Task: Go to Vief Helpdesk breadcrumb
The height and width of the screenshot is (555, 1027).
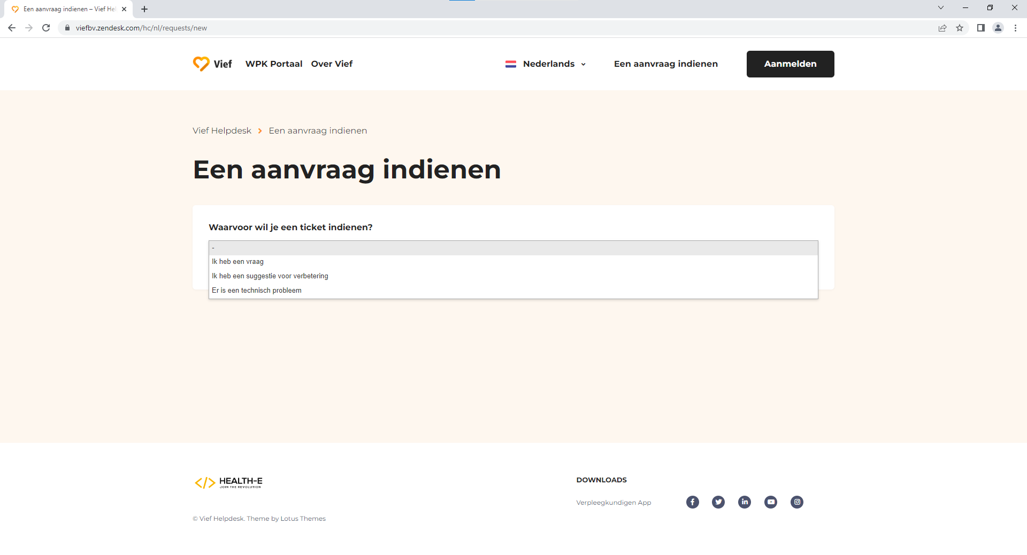Action: point(222,131)
